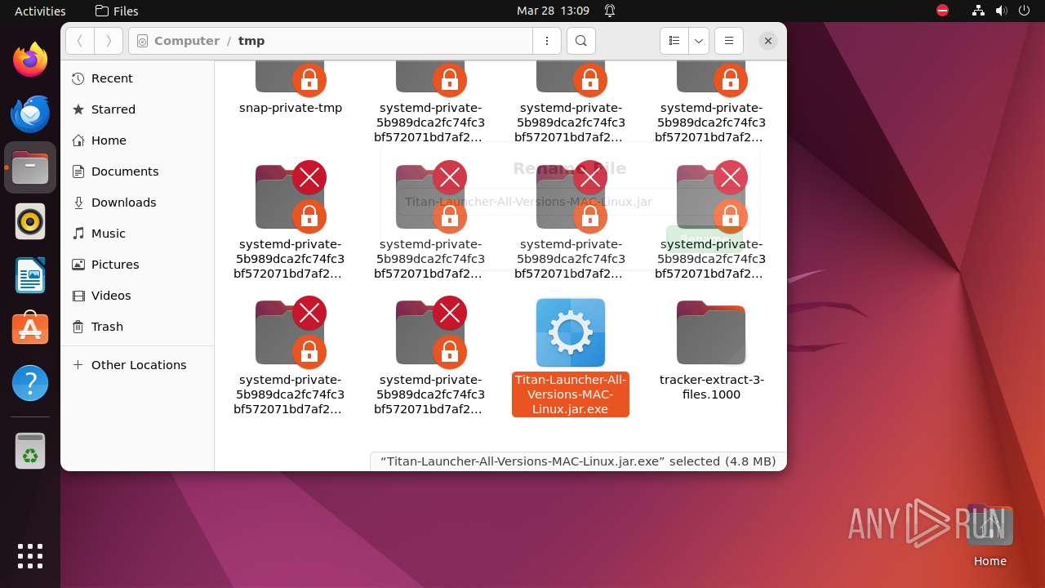This screenshot has width=1045, height=588.
Task: Switch to list view
Action: pyautogui.click(x=674, y=41)
